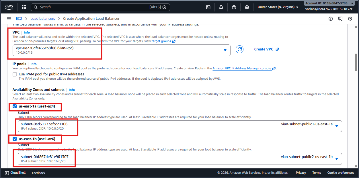This screenshot has height=178, width=359.
Task: Open Amazon VPC IP Address Manager console link
Action: (x=242, y=69)
